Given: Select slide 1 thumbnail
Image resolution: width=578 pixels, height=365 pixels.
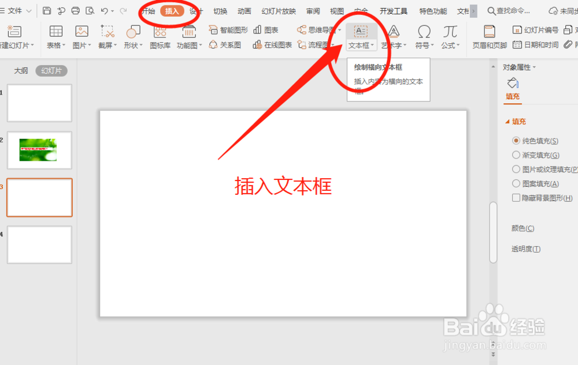Looking at the screenshot, I should (x=39, y=103).
